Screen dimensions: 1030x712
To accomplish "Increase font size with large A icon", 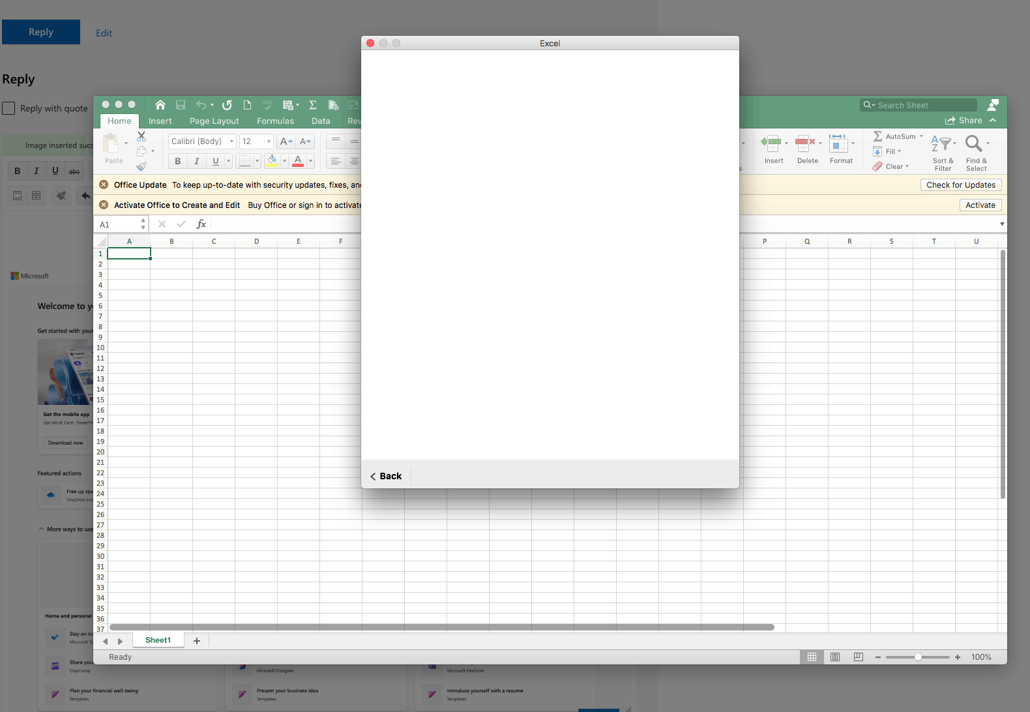I will coord(286,141).
